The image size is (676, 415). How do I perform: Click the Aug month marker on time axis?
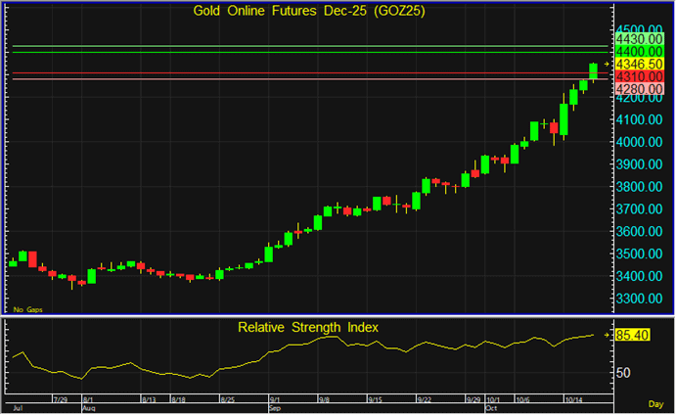(89, 407)
